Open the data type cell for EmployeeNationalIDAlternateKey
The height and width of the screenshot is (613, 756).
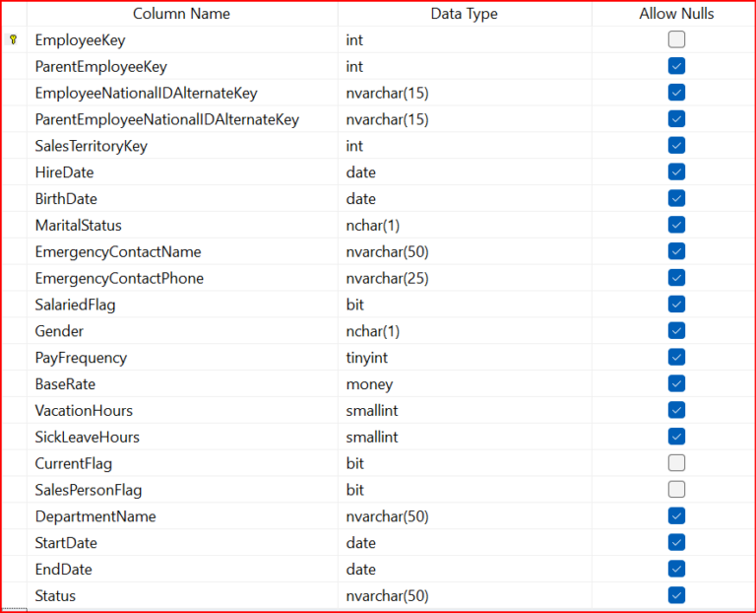tap(465, 93)
